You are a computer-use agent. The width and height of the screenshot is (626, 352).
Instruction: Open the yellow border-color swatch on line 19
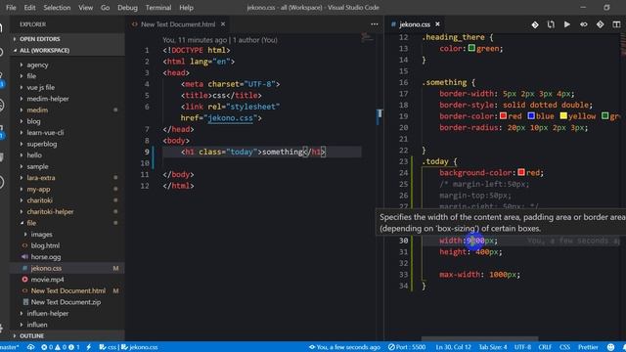(563, 116)
